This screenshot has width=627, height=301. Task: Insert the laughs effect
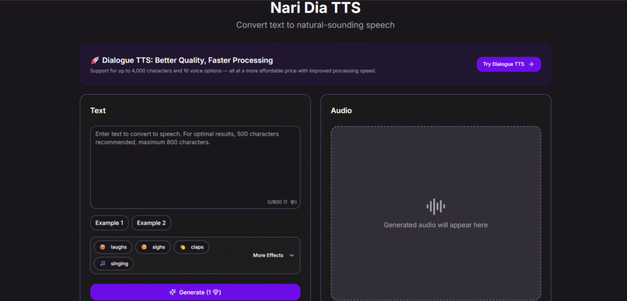(x=113, y=247)
